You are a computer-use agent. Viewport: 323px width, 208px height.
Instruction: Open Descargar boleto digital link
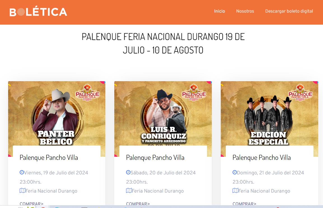tap(289, 11)
